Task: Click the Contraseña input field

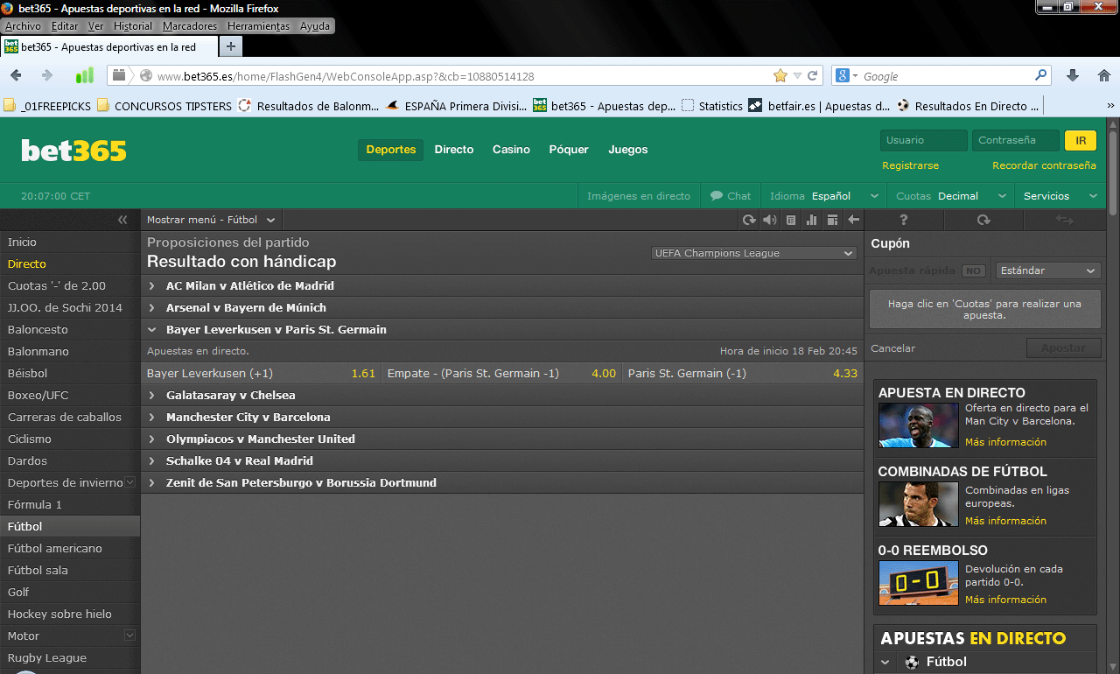Action: [x=1017, y=140]
